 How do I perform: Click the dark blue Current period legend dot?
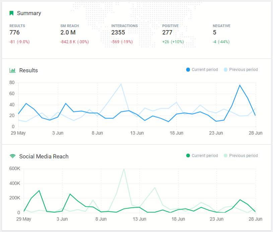point(188,70)
